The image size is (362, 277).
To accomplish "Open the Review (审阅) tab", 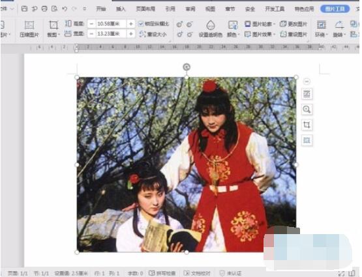I will pos(190,9).
